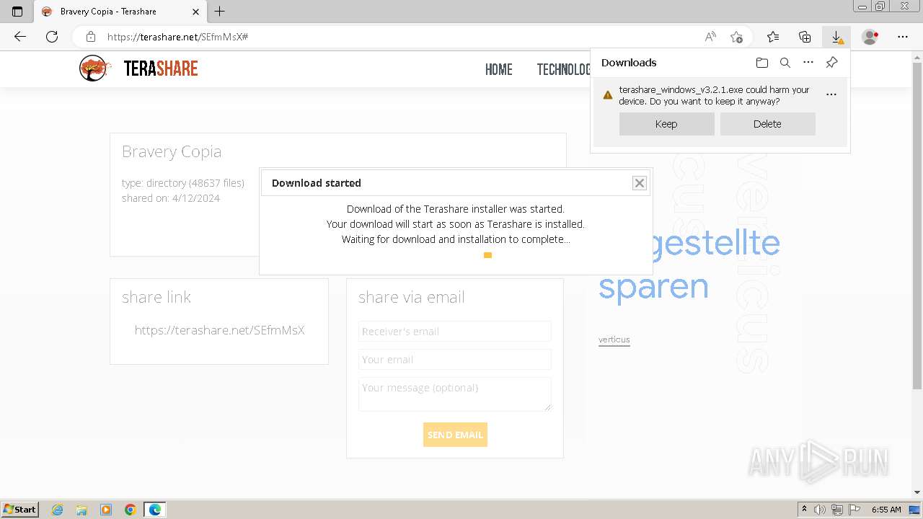Open the TECHNOLOGY menu item
Image resolution: width=923 pixels, height=519 pixels.
(564, 69)
